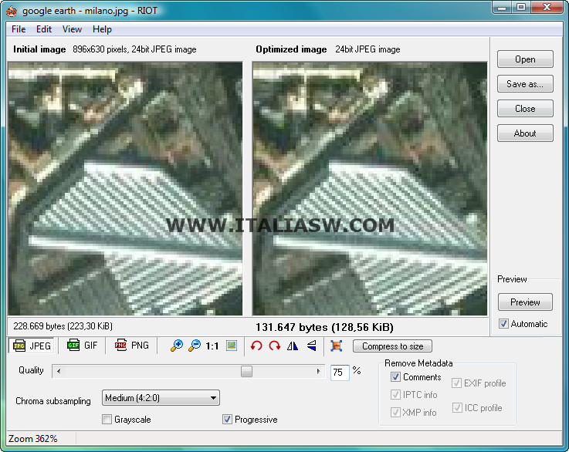Click the RIOT application icon in title bar

[12, 11]
